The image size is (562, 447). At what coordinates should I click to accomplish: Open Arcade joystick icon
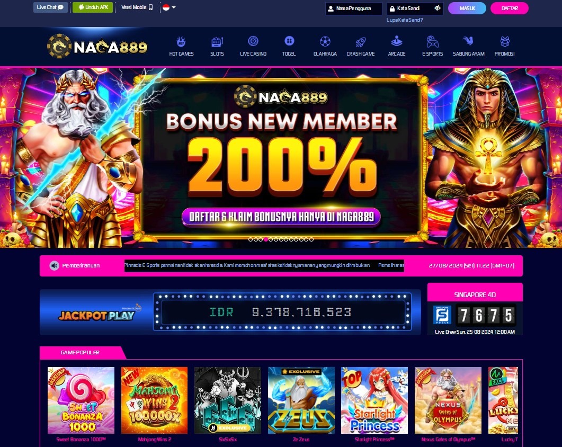pyautogui.click(x=396, y=42)
